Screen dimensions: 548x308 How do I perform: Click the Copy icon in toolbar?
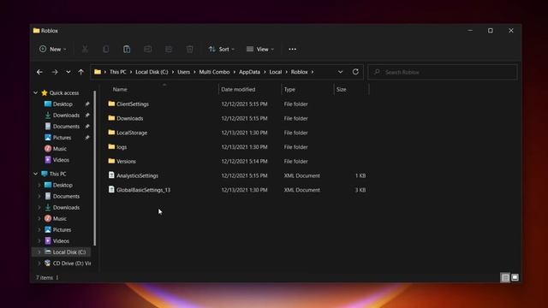[105, 50]
